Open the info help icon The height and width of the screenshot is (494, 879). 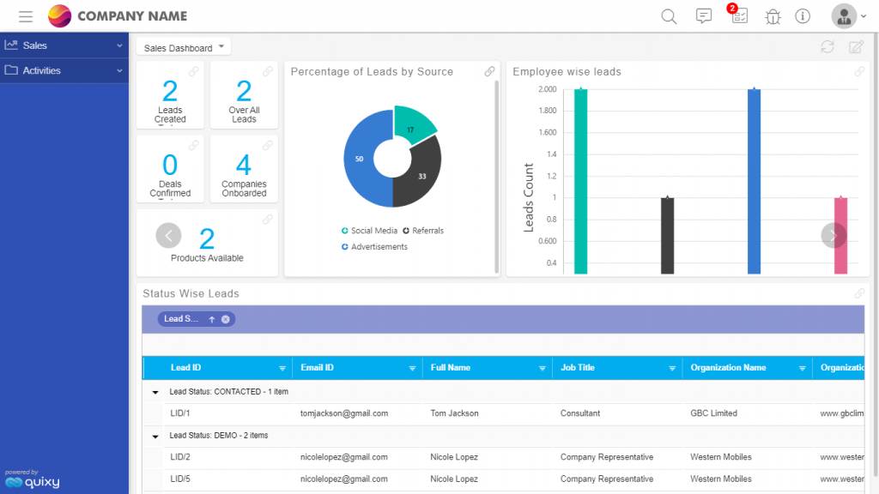(803, 16)
